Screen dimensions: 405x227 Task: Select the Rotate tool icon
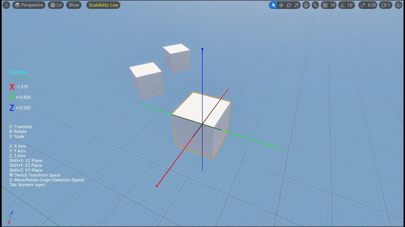click(289, 5)
